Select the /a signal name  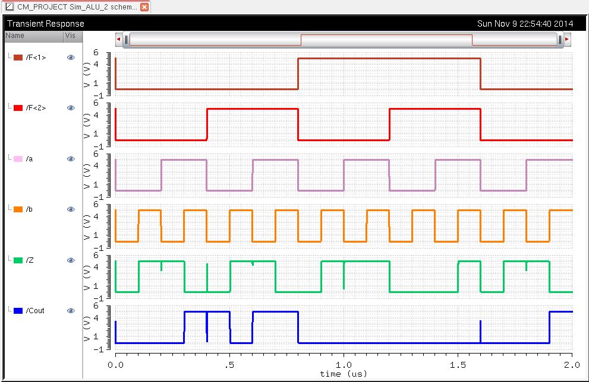tap(29, 159)
